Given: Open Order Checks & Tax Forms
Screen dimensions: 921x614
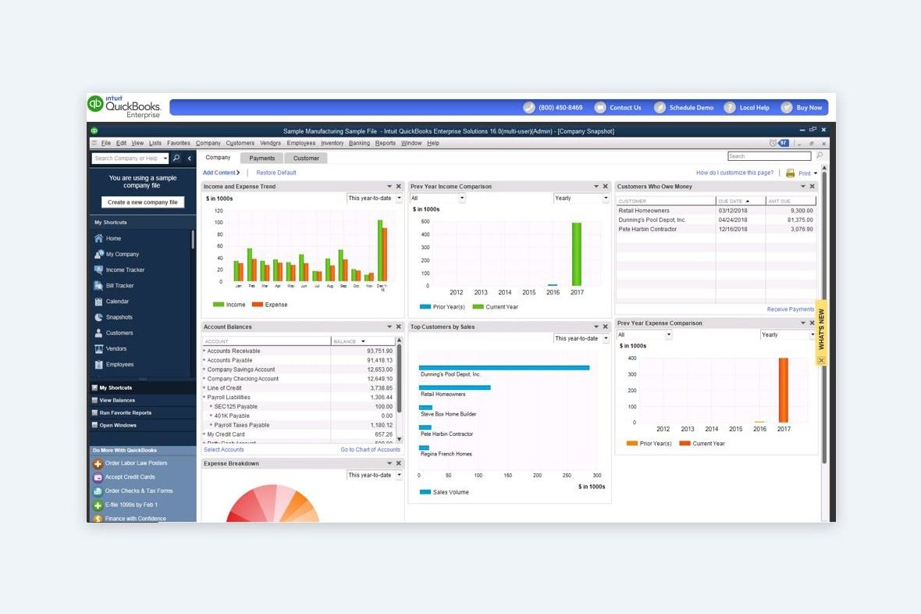Looking at the screenshot, I should (x=133, y=491).
